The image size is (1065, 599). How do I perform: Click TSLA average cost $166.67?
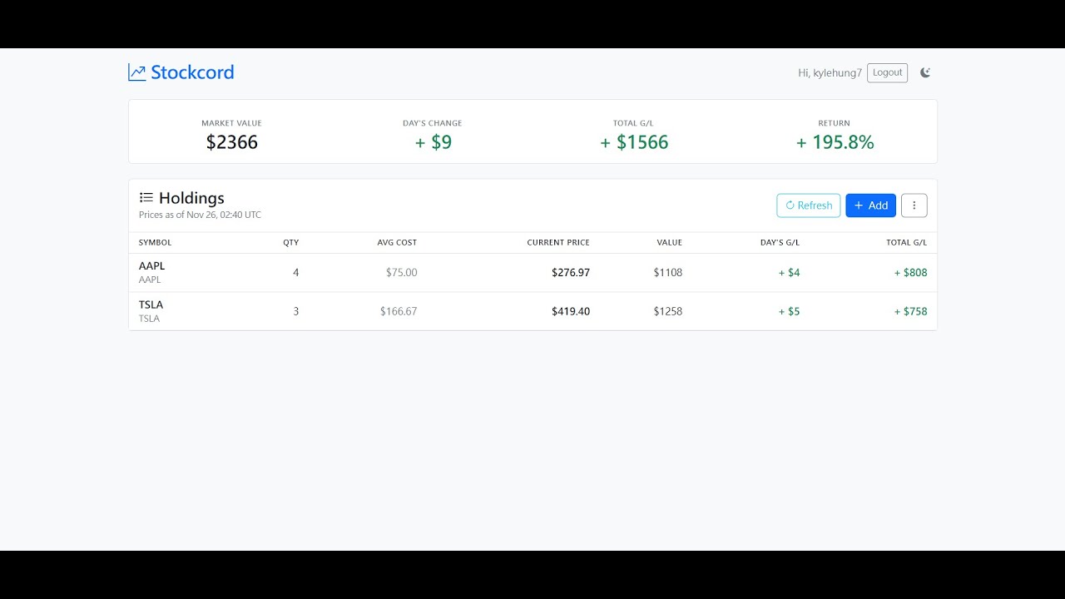tap(399, 311)
